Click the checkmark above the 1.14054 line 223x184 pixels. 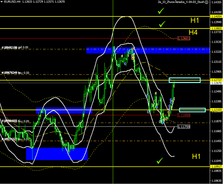pyautogui.click(x=162, y=12)
